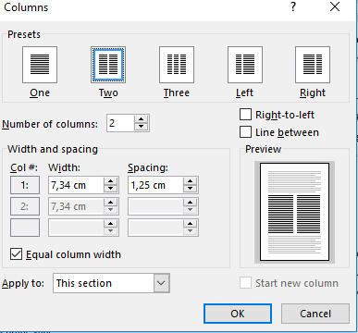This screenshot has width=358, height=333.
Task: Click the Cancel button
Action: [315, 314]
